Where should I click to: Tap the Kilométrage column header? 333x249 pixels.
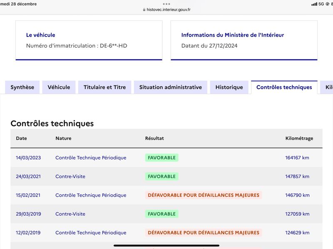[x=299, y=138]
